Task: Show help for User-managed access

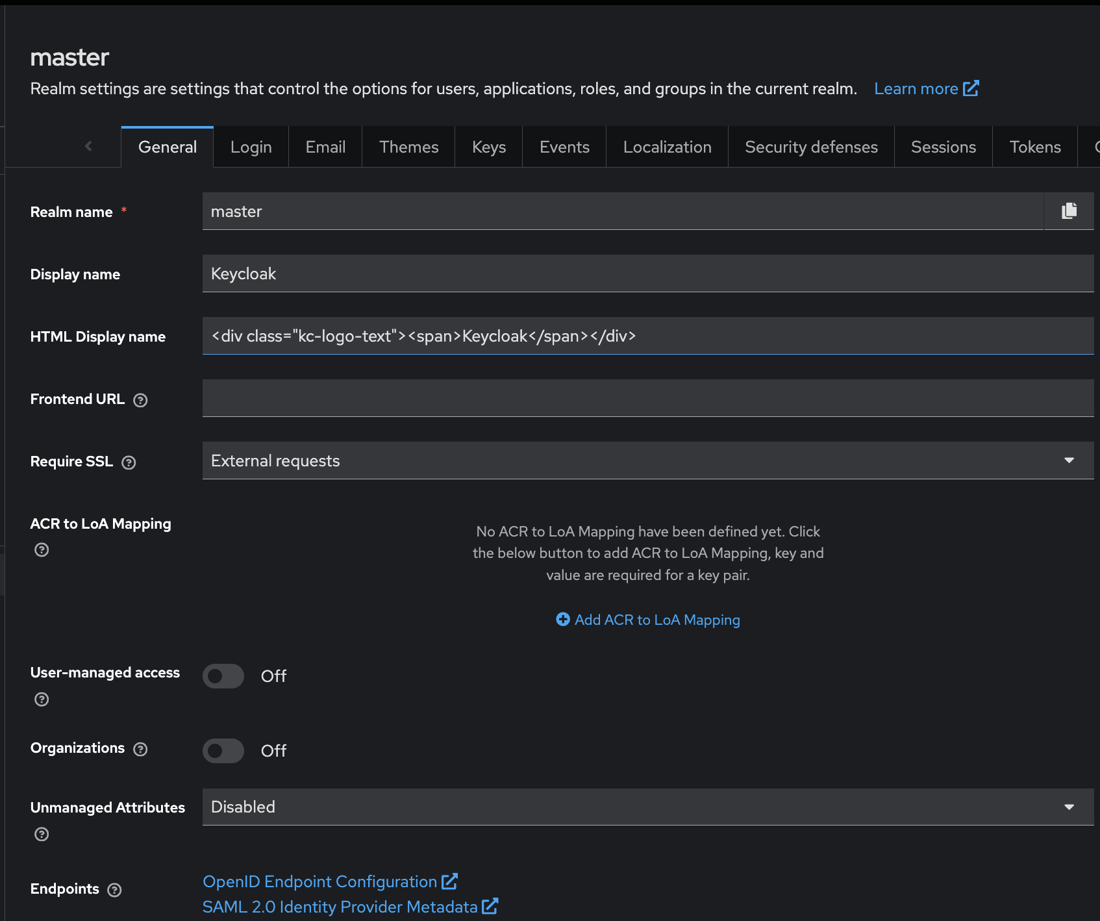Action: coord(42,700)
